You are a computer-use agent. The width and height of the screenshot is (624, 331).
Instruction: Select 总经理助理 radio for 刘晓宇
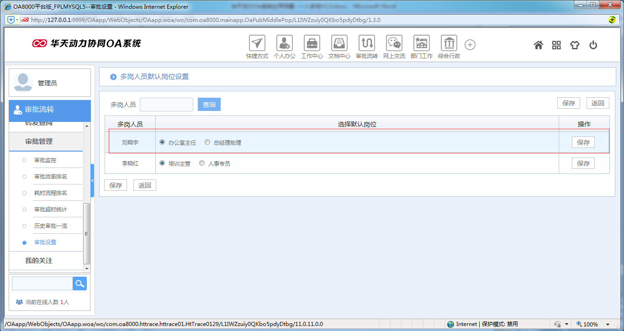[207, 142]
